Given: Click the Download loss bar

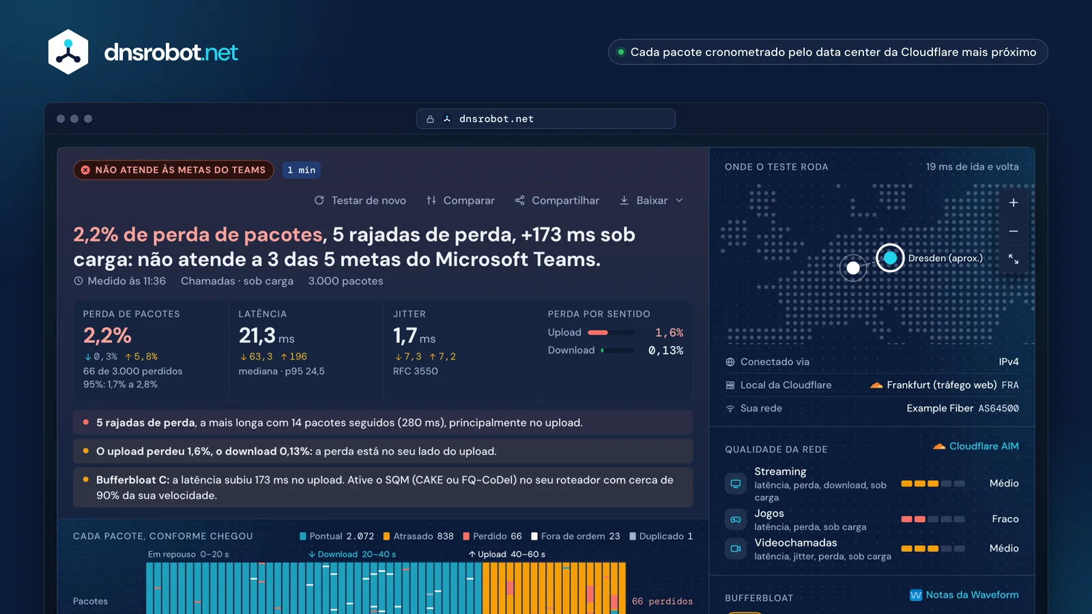Looking at the screenshot, I should [618, 351].
